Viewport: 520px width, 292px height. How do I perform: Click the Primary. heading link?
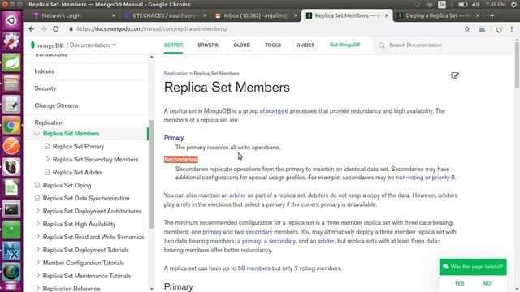point(175,138)
